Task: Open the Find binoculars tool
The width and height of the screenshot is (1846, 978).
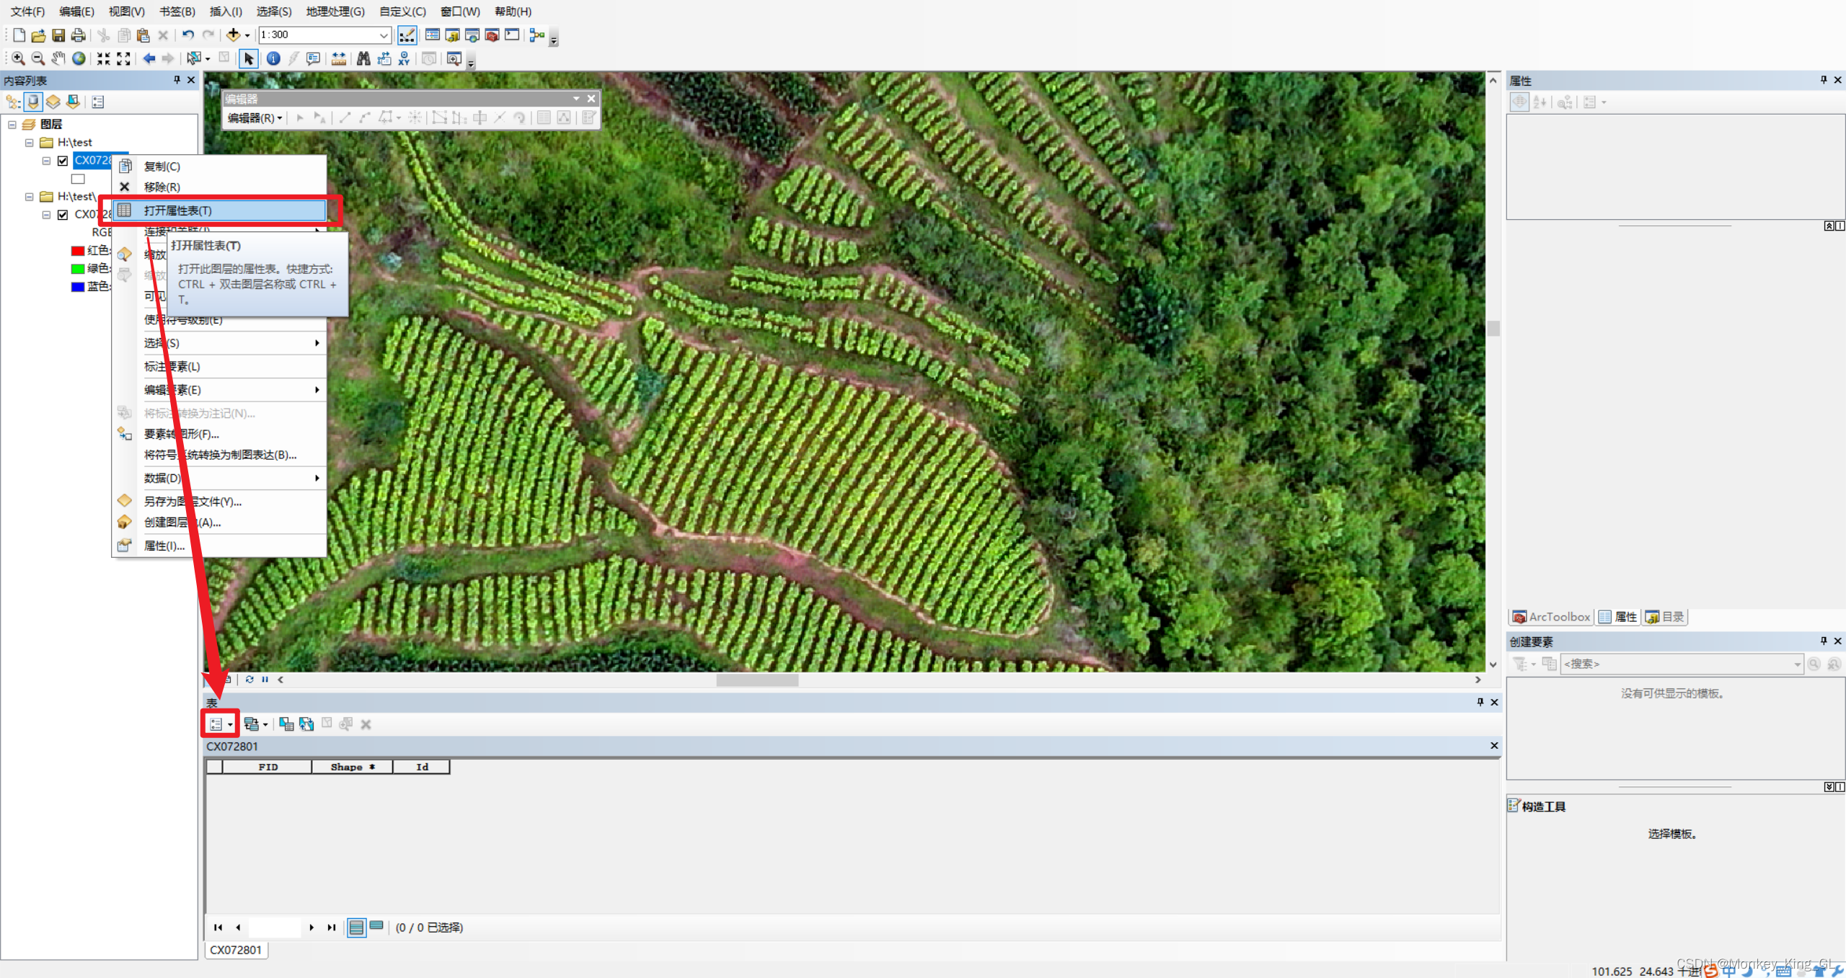Action: (x=363, y=58)
